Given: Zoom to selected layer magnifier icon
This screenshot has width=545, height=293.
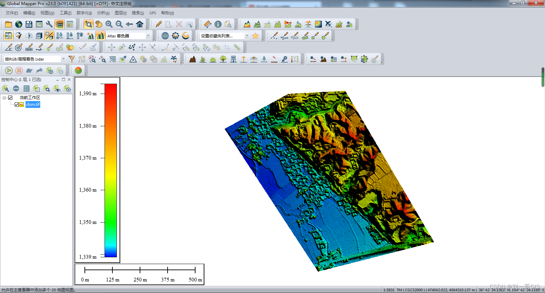Looking at the screenshot, I should [x=47, y=88].
